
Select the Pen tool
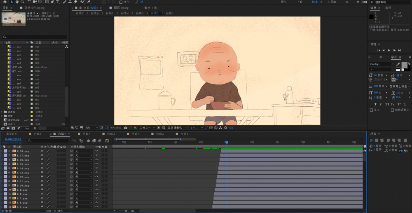pyautogui.click(x=52, y=2)
